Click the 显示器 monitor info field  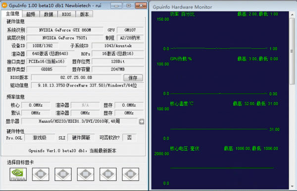click(x=79, y=121)
